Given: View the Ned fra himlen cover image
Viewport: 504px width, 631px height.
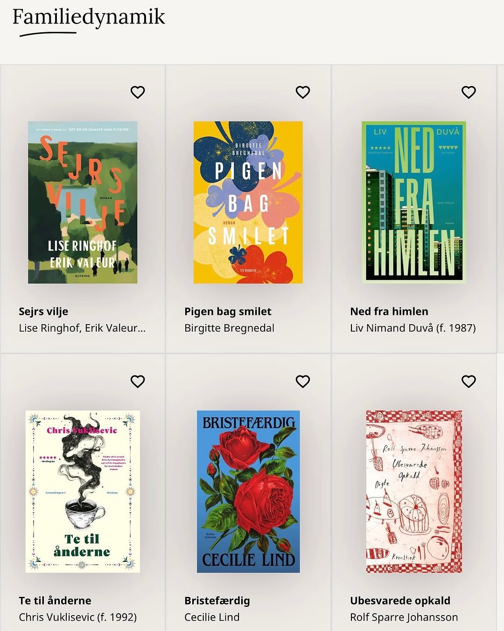Looking at the screenshot, I should tap(414, 202).
